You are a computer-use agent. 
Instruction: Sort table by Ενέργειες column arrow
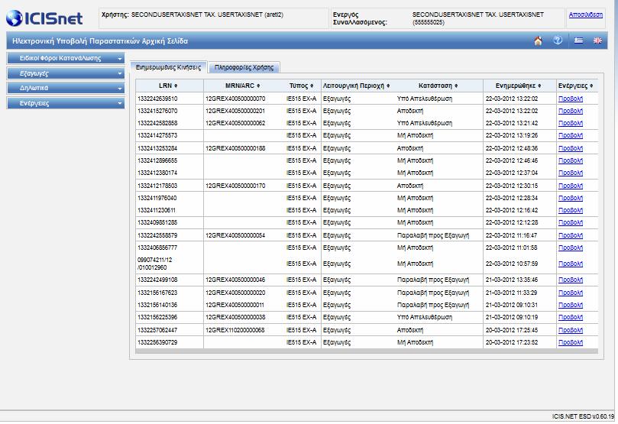point(591,86)
